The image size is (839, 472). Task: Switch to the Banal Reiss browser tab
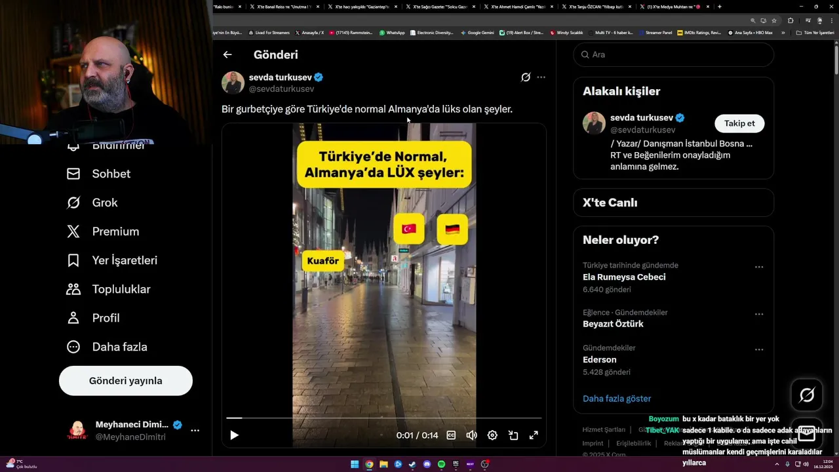click(284, 7)
